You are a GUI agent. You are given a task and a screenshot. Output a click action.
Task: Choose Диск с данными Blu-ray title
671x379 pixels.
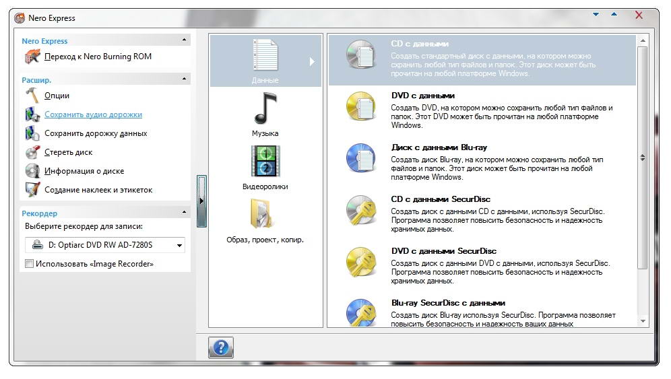439,147
